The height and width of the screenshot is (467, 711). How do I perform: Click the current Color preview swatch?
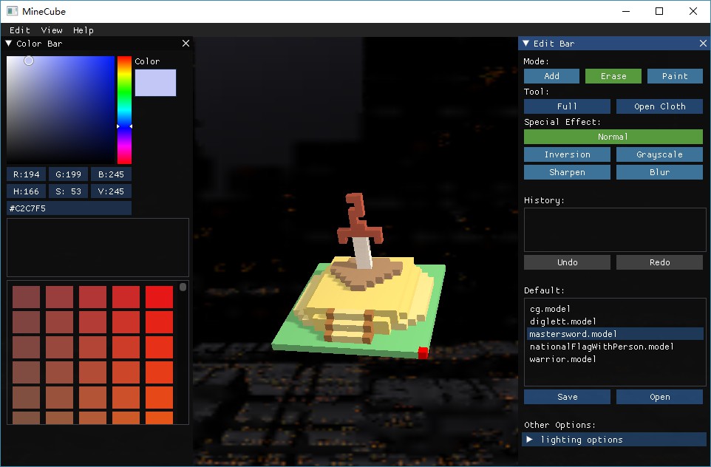(155, 83)
